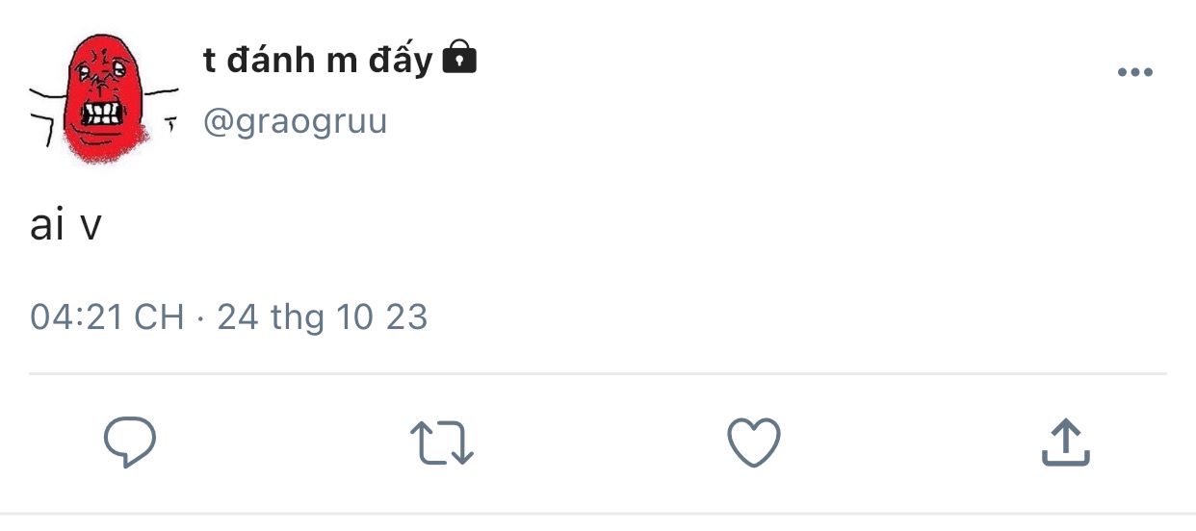
Task: Reply to the tweet via speech bubble icon
Action: tap(130, 442)
